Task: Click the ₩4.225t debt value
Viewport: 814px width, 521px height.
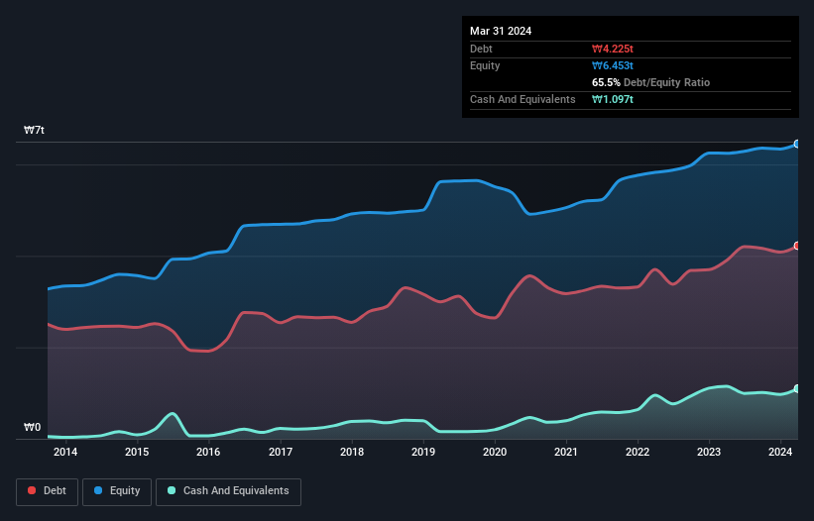Action: pos(613,49)
